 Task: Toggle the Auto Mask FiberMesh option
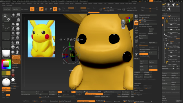[x=86, y=101]
